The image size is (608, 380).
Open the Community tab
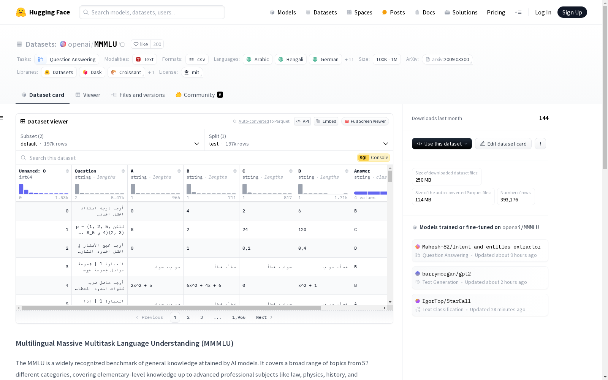point(199,95)
